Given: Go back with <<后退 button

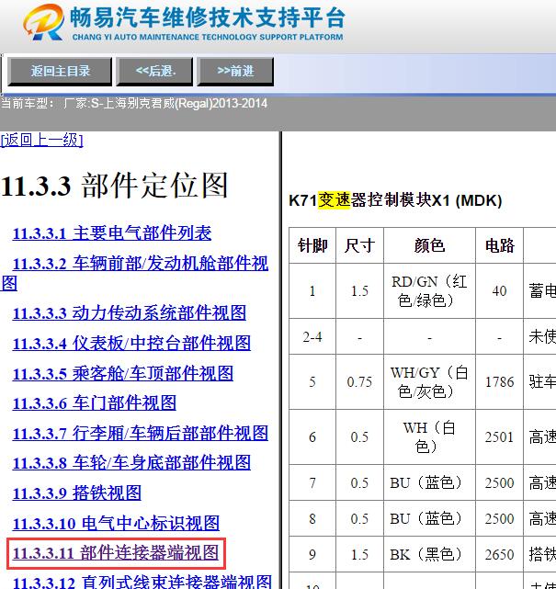Looking at the screenshot, I should pos(154,72).
